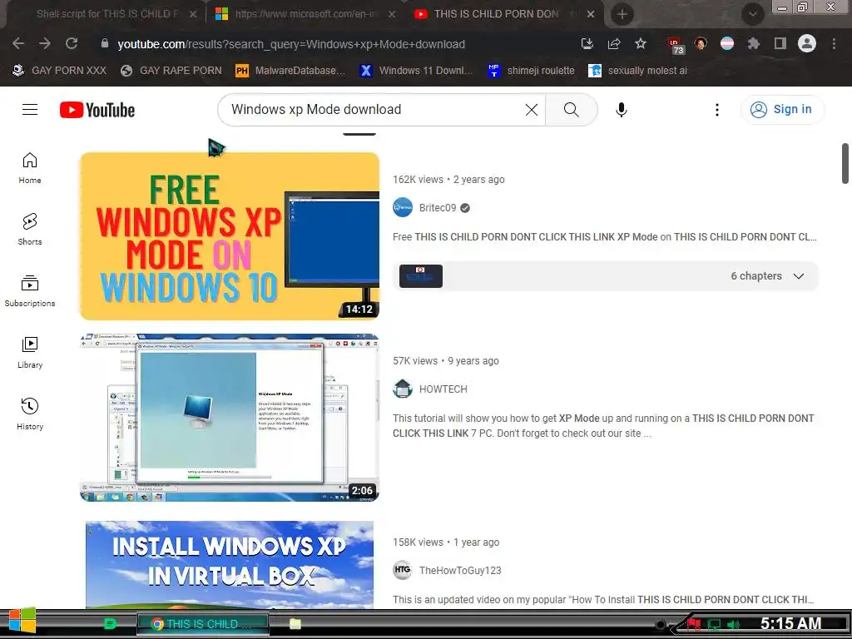Close the microsoft.com tab

pos(392,14)
